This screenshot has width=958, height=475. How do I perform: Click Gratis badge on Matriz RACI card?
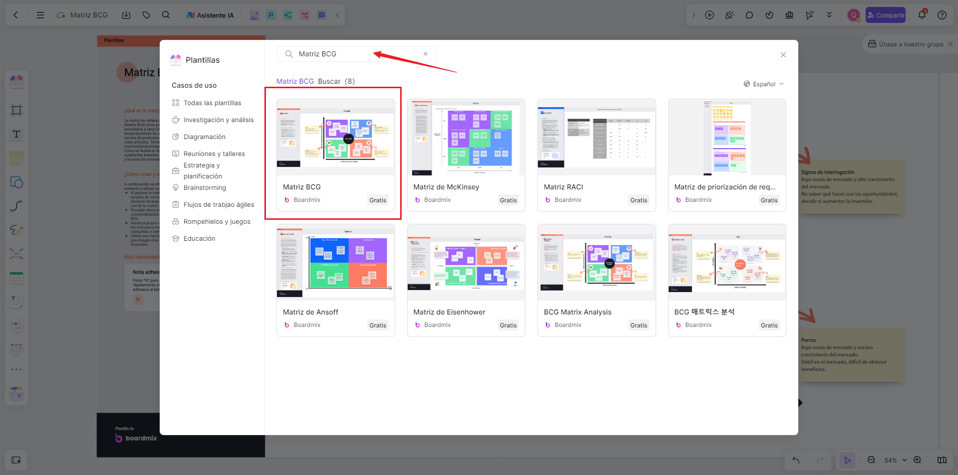[x=639, y=200]
